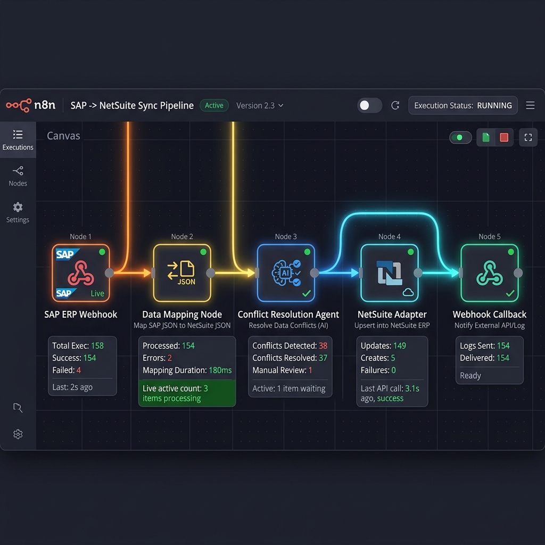Click 'Errors: 2' stat
This screenshot has width=545, height=545.
[x=157, y=358]
